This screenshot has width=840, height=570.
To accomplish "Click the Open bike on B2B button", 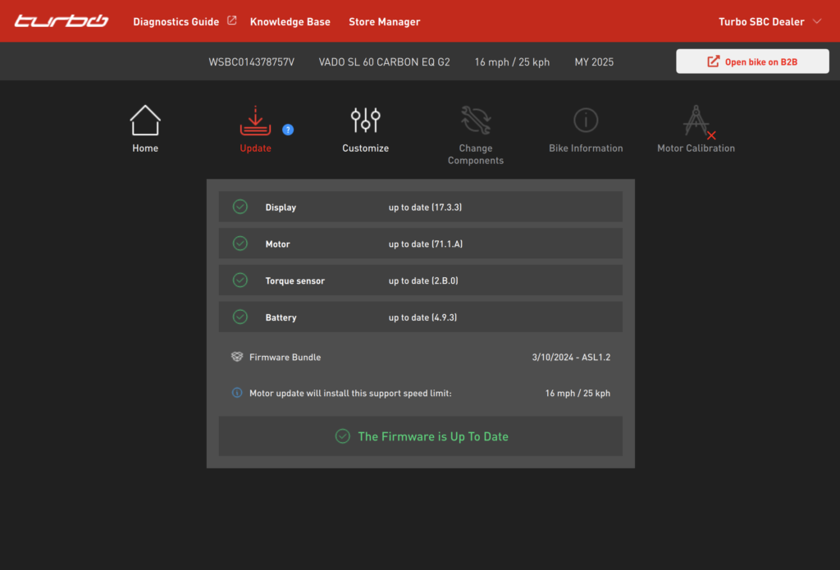I will pos(752,62).
